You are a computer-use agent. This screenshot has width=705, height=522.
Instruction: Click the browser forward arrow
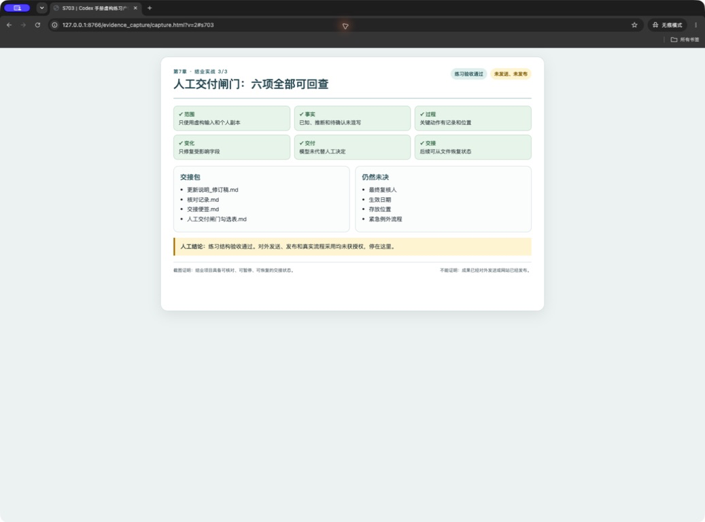click(23, 25)
